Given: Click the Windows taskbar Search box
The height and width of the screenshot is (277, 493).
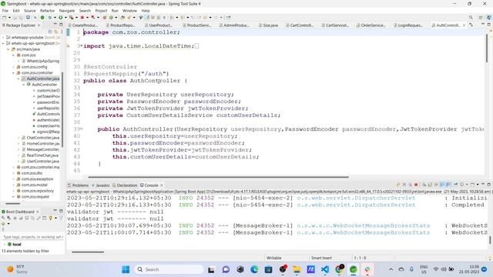Looking at the screenshot, I should (x=169, y=269).
